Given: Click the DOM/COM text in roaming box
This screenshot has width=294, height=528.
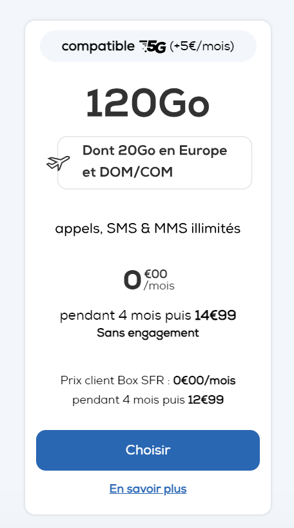Looking at the screenshot, I should coord(137,172).
